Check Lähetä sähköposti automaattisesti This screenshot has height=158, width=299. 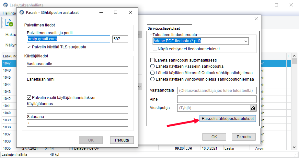coord(152,60)
